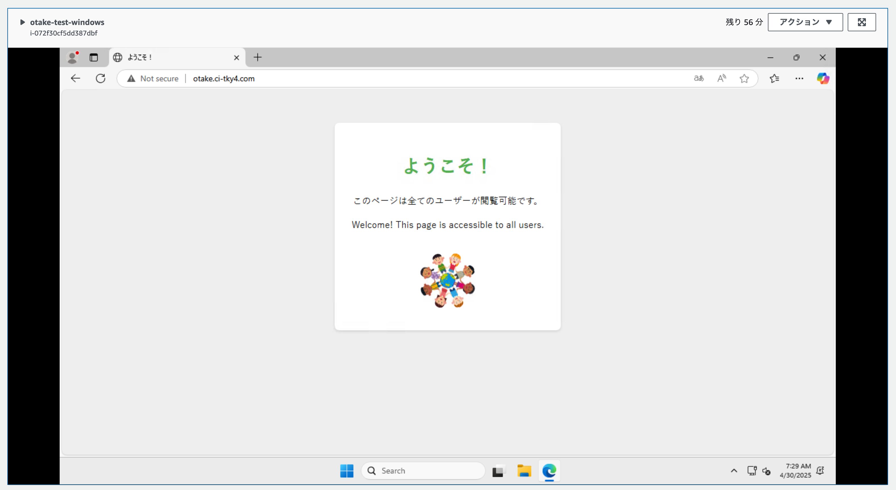Show hidden system tray icons
Screen dimensions: 896x490
(x=734, y=471)
